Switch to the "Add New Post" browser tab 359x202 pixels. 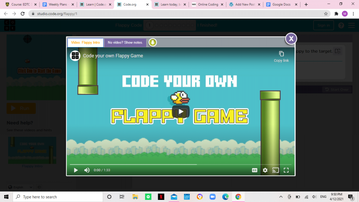(x=244, y=5)
